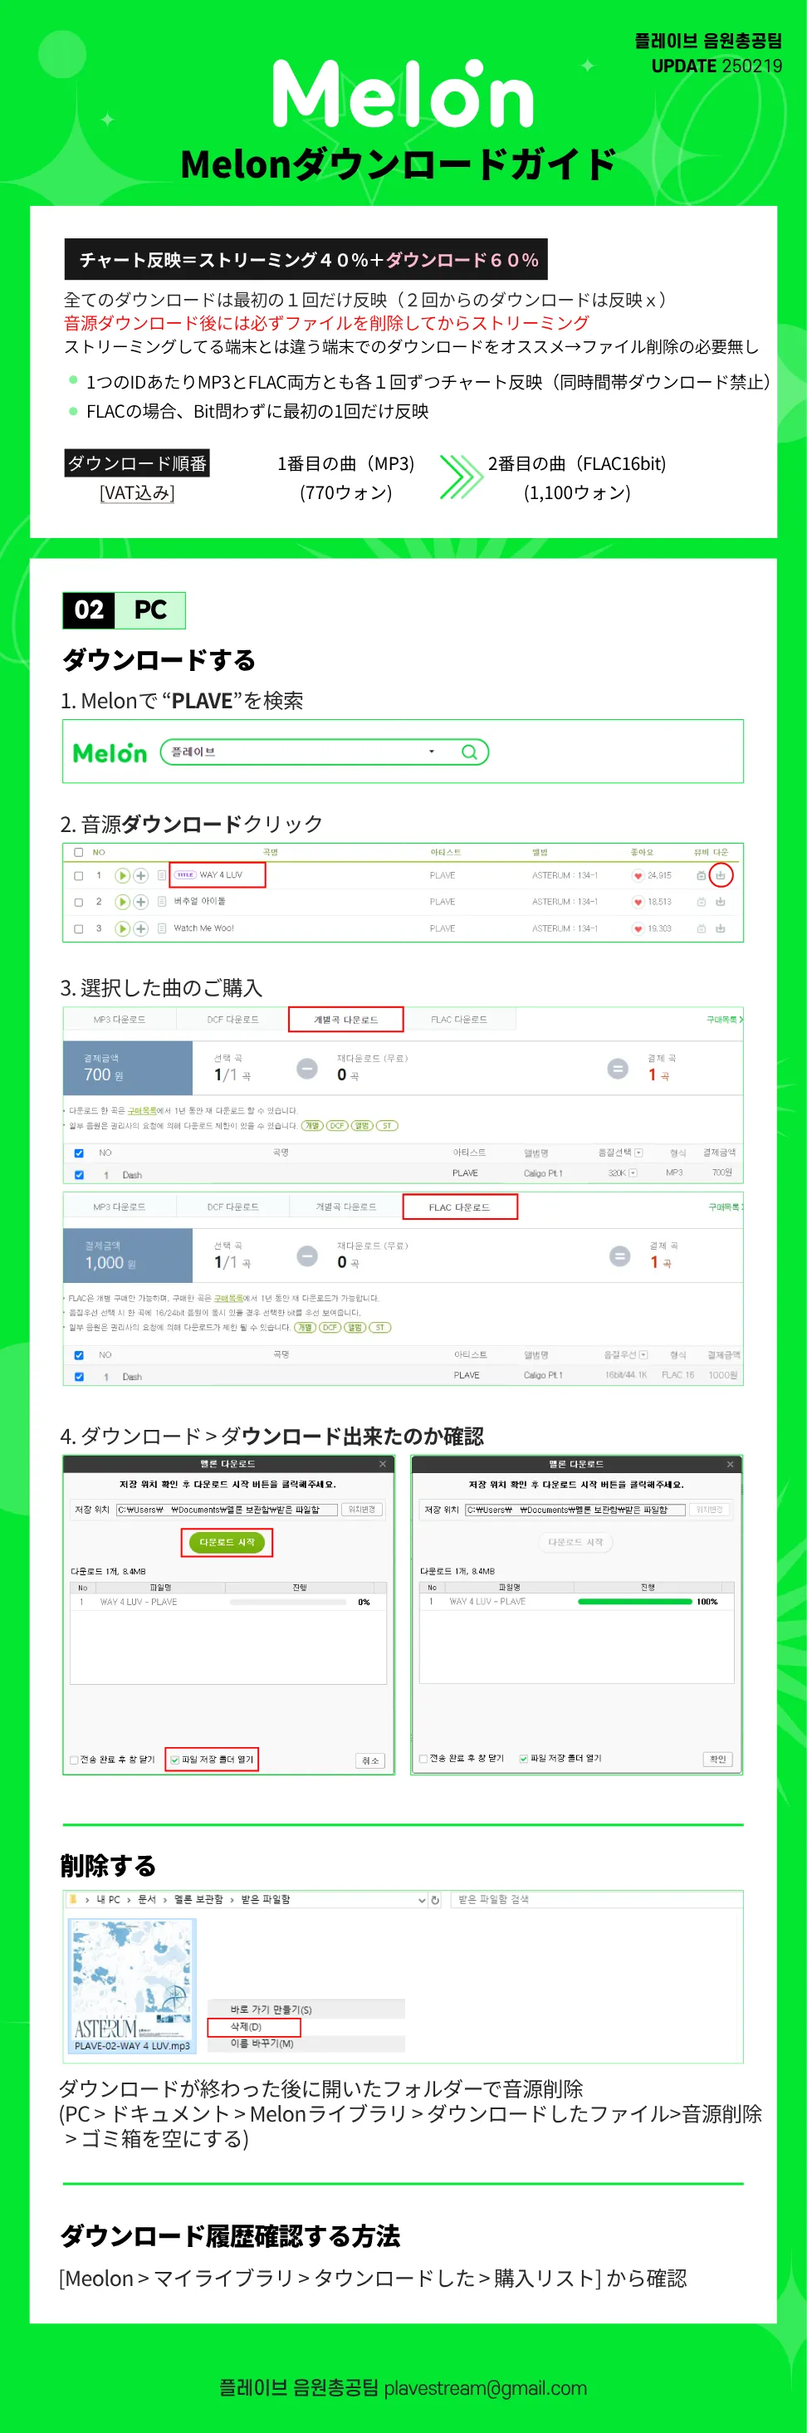Select DCF 다운로드 tab in 700원 panel
The height and width of the screenshot is (2433, 807).
232,1020
